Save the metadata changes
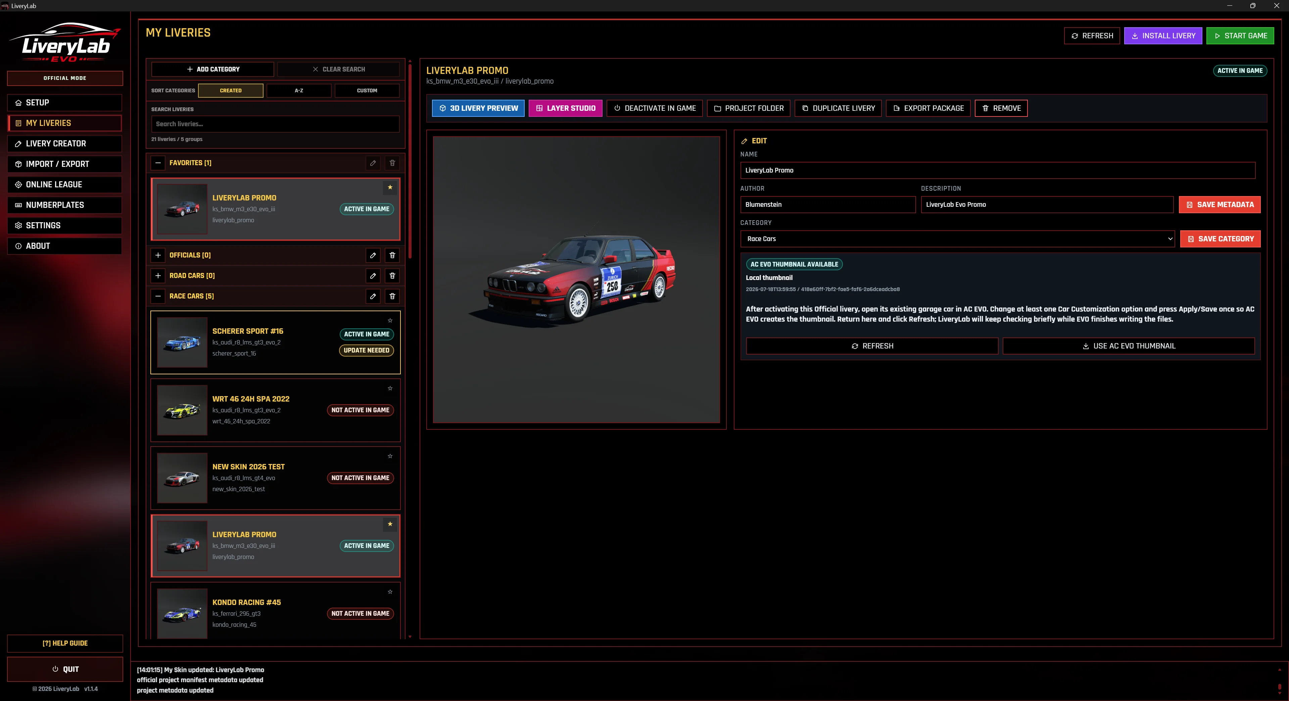 click(x=1220, y=205)
